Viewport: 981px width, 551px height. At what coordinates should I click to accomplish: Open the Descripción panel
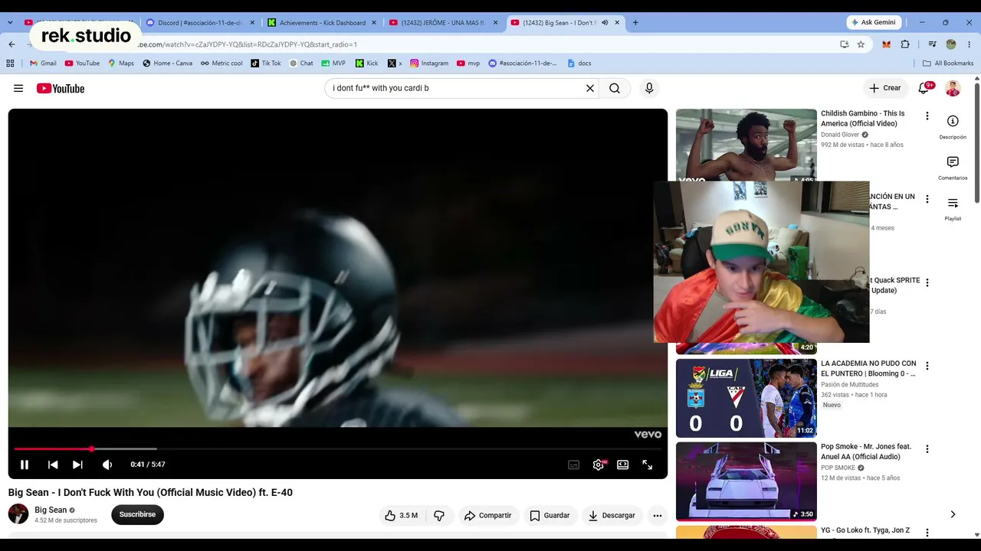coord(953,126)
